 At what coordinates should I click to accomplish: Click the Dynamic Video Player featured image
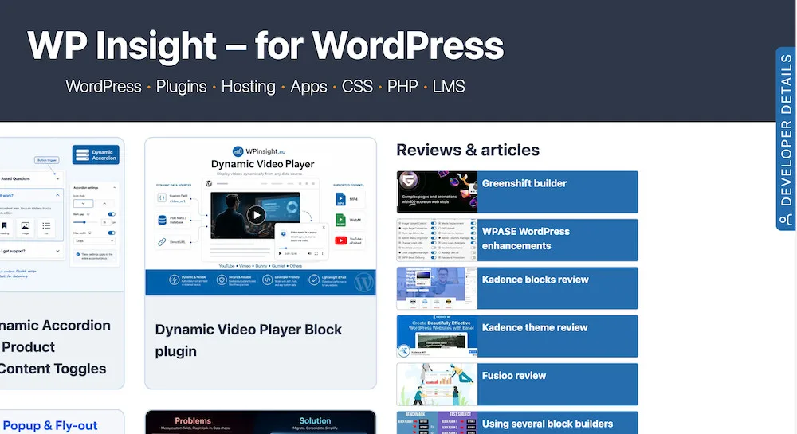(261, 217)
